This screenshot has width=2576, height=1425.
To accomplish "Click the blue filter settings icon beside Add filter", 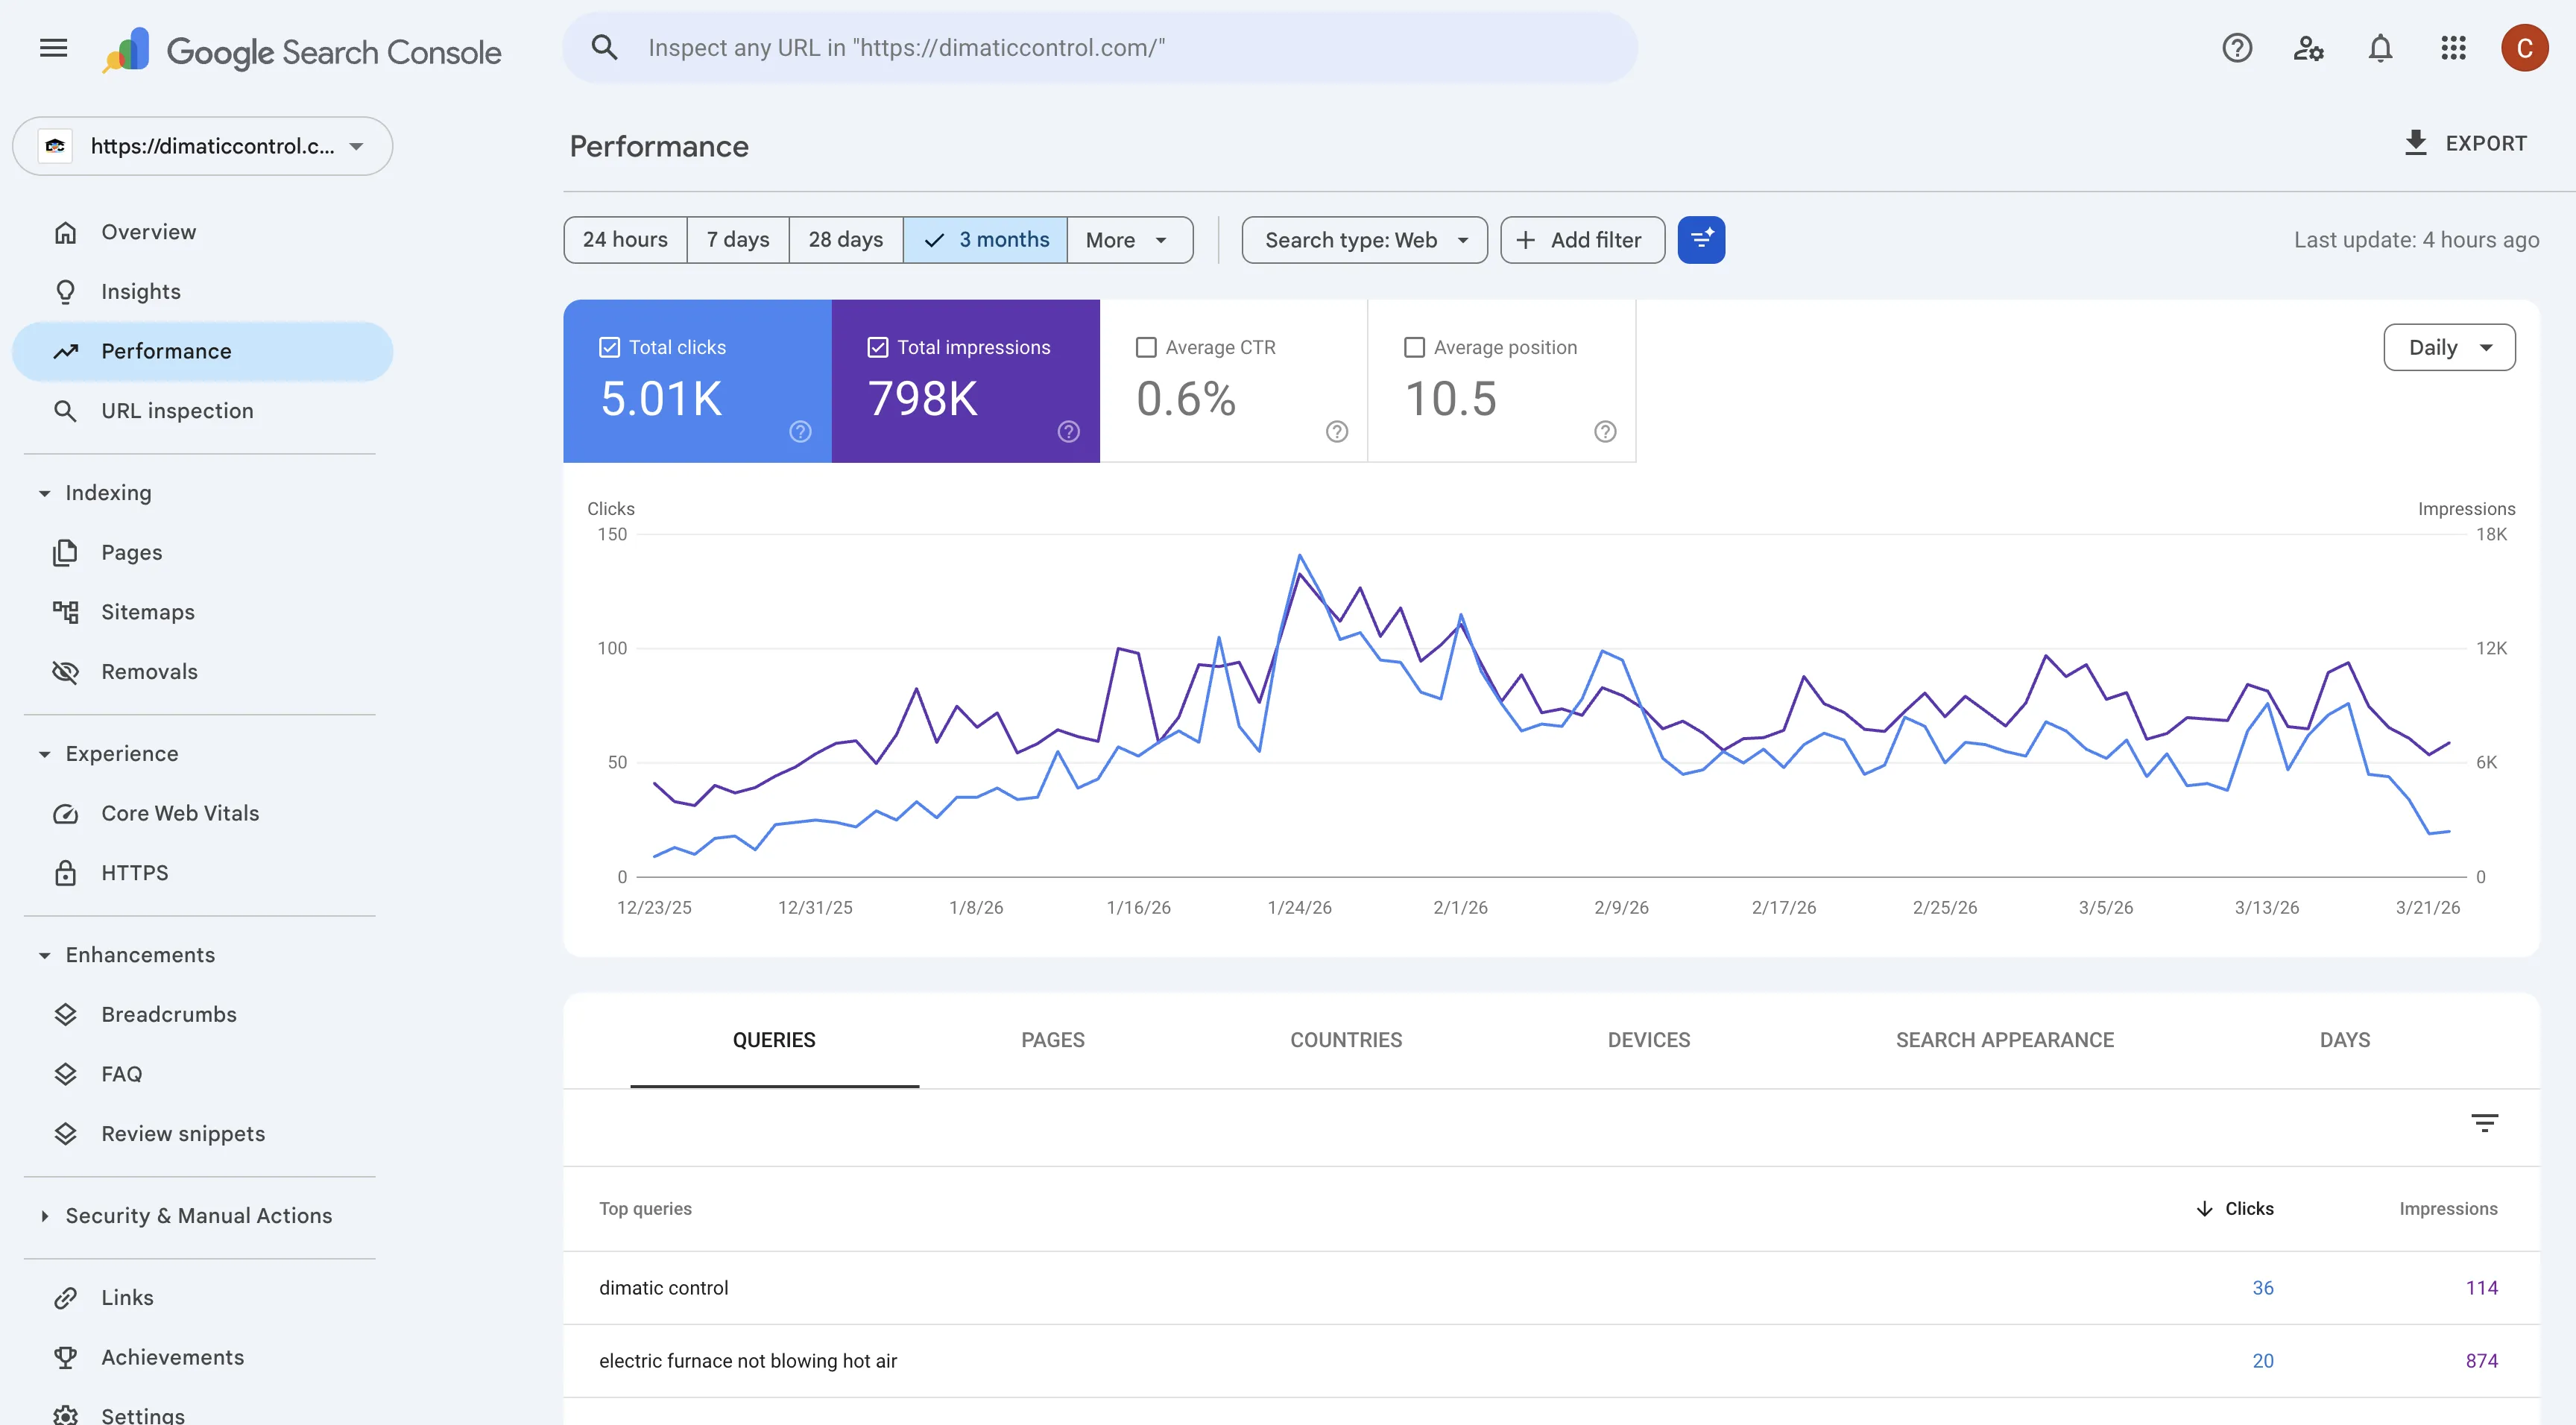I will pyautogui.click(x=1701, y=239).
